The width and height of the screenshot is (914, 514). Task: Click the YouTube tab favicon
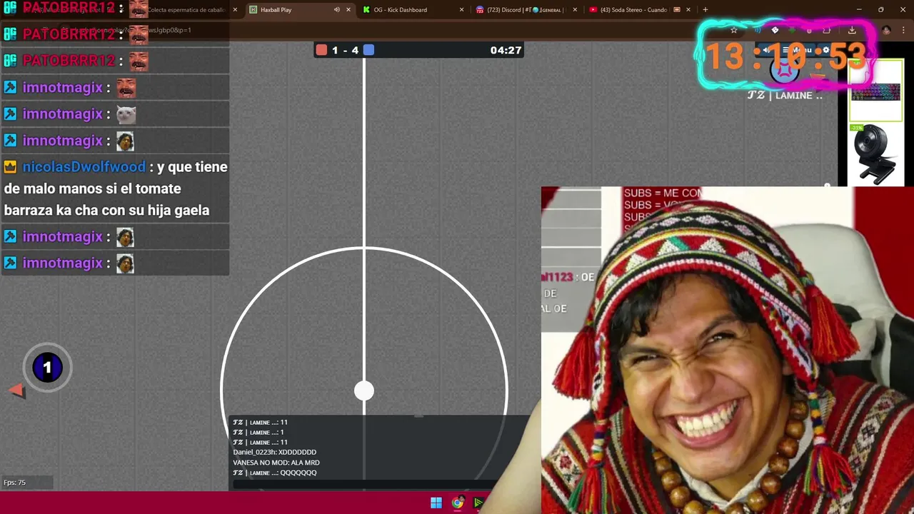coord(593,10)
